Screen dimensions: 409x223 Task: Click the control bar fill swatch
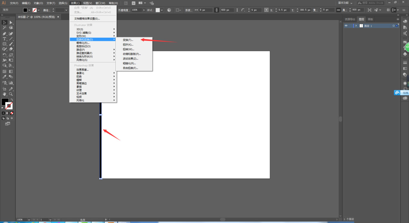[25, 10]
